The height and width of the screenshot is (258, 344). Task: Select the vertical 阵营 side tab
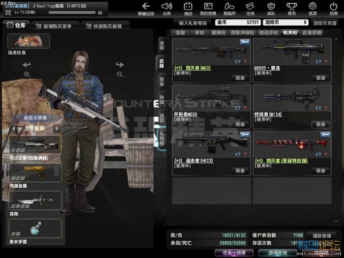click(x=162, y=99)
